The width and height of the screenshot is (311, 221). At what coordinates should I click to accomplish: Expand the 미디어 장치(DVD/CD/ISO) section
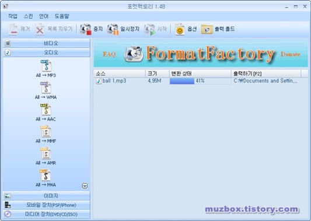(x=47, y=214)
